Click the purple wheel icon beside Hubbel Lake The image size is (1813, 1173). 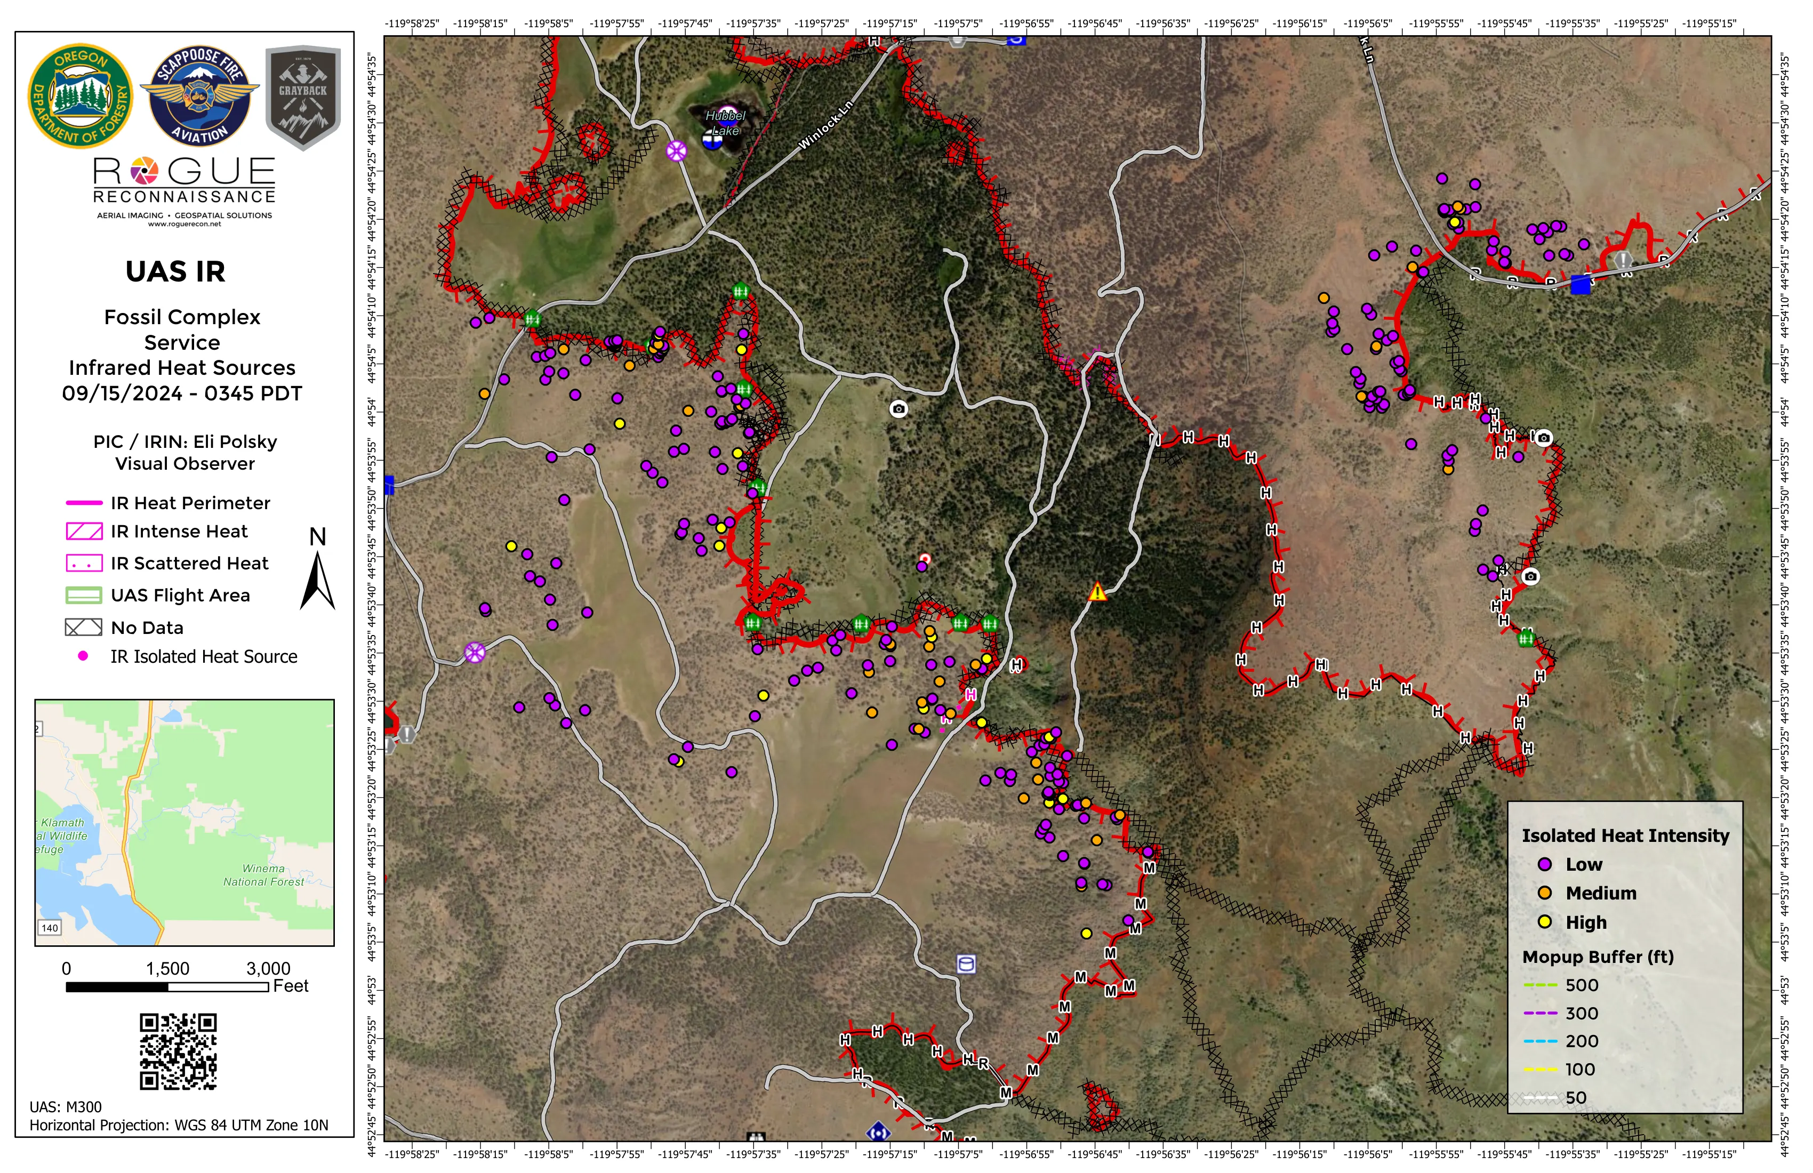coord(677,151)
